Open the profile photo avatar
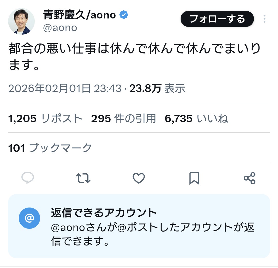Screen dimensions: 278x268 click(x=22, y=21)
